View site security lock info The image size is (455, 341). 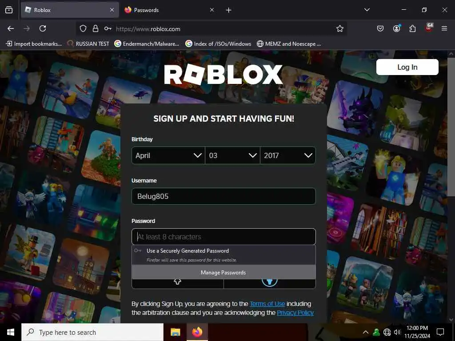(96, 28)
